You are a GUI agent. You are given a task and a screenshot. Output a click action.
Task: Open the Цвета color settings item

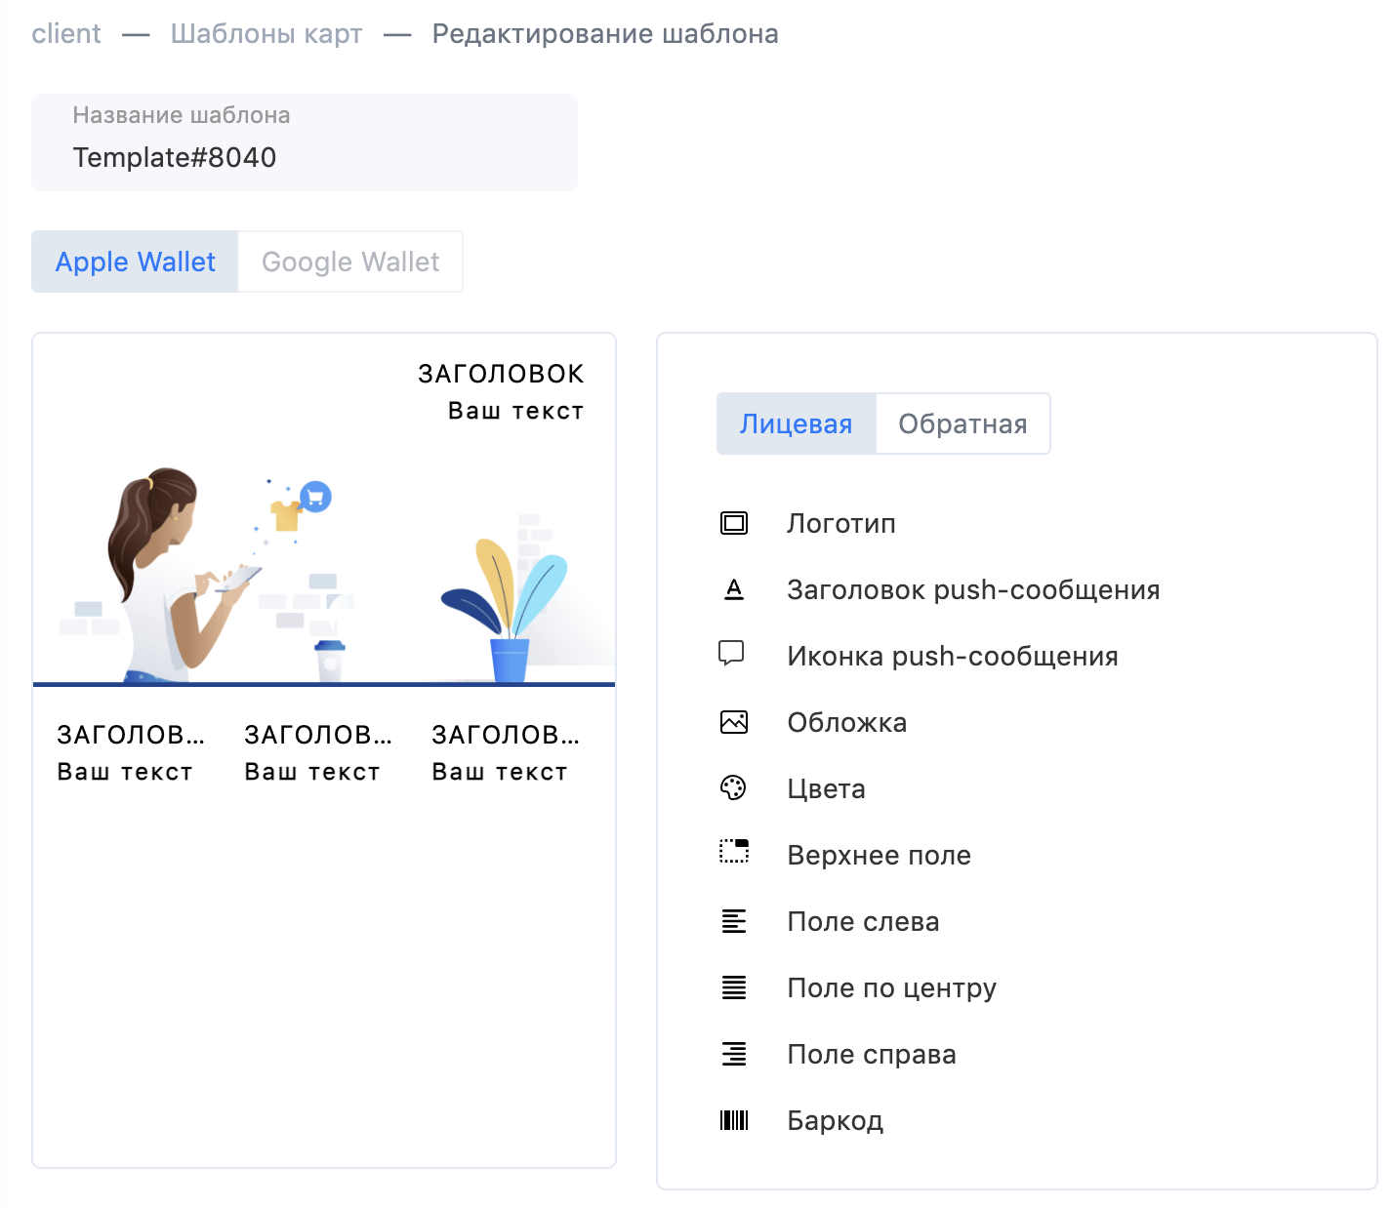pos(826,788)
